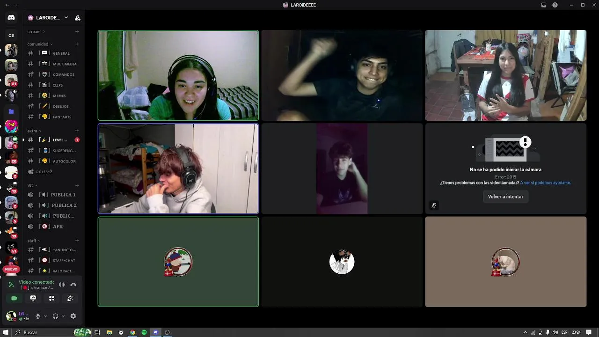Open the LAROIDE server name dropdown

[x=48, y=18]
